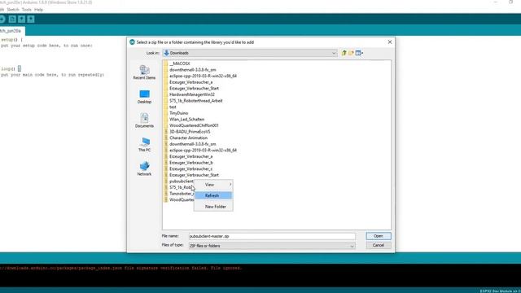521x293 pixels.
Task: Choose New Folder from the context menu
Action: [213, 206]
